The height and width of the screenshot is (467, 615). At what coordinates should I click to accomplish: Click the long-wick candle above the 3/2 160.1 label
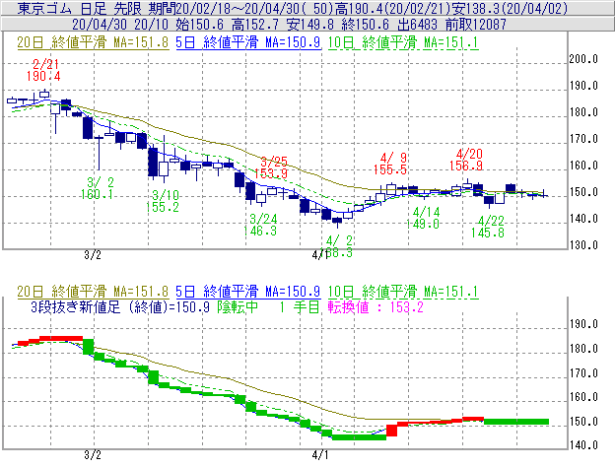[99, 152]
